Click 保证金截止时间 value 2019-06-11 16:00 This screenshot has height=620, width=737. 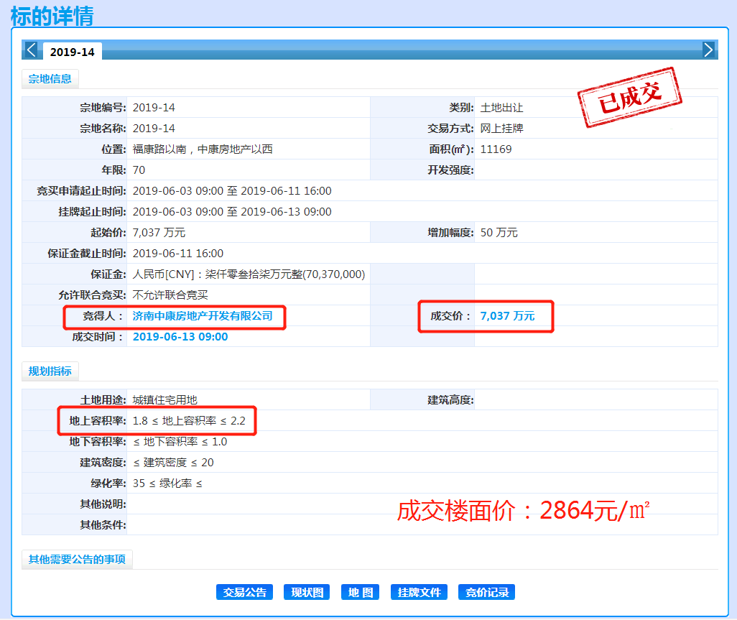(178, 254)
